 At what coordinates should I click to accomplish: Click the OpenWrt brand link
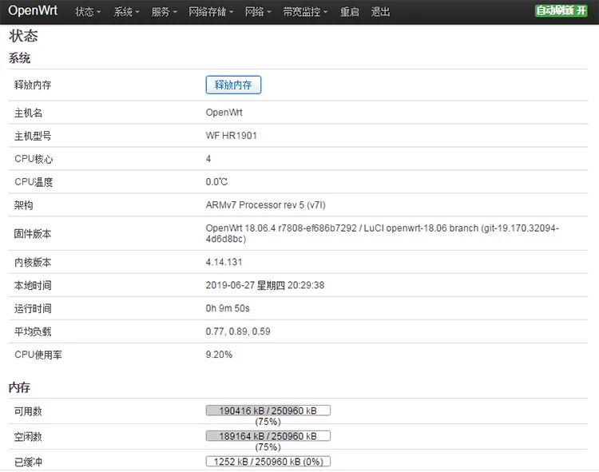click(x=33, y=10)
